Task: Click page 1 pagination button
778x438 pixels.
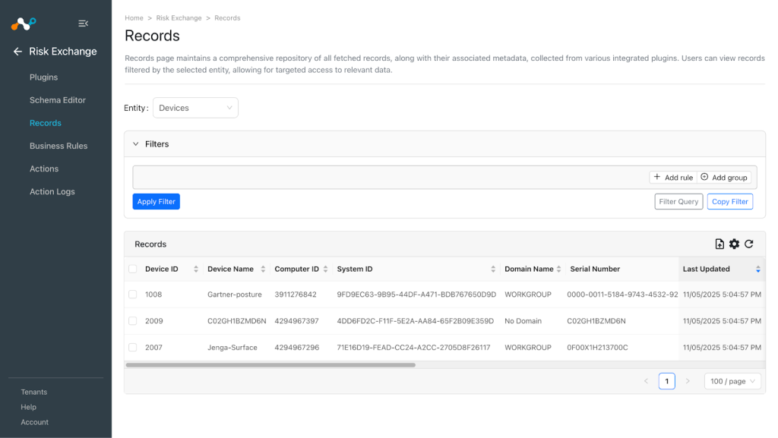Action: (667, 381)
